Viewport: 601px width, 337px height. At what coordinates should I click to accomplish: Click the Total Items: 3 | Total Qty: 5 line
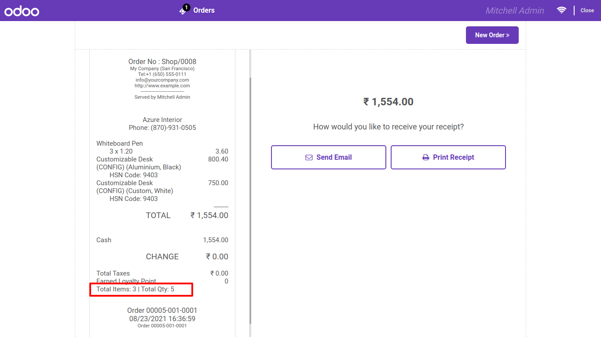pyautogui.click(x=136, y=289)
